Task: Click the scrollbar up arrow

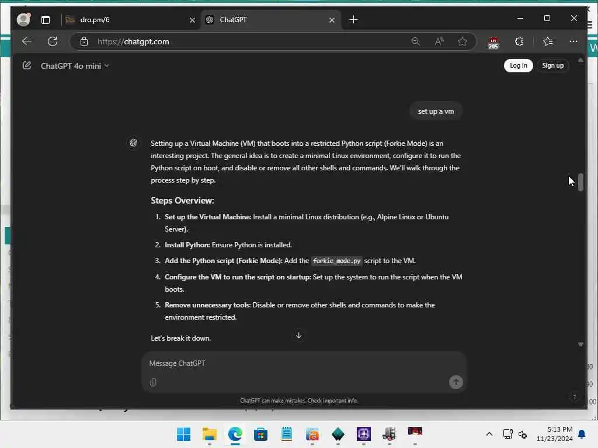Action: click(580, 60)
